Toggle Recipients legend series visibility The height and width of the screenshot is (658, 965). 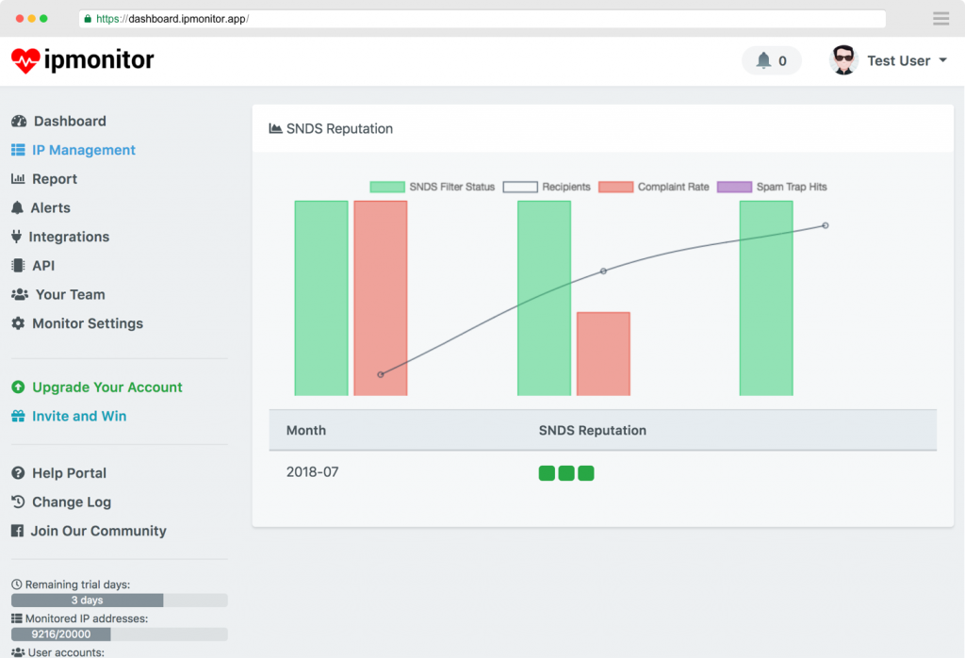[547, 187]
